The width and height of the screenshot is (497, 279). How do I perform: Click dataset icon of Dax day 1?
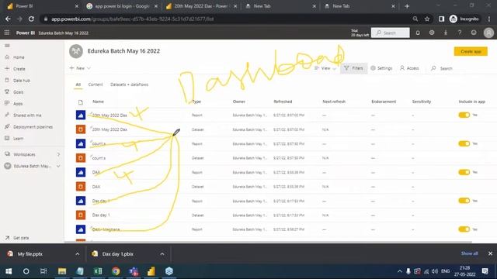coord(81,215)
